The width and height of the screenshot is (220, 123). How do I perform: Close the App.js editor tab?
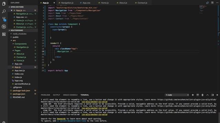pos(54,3)
